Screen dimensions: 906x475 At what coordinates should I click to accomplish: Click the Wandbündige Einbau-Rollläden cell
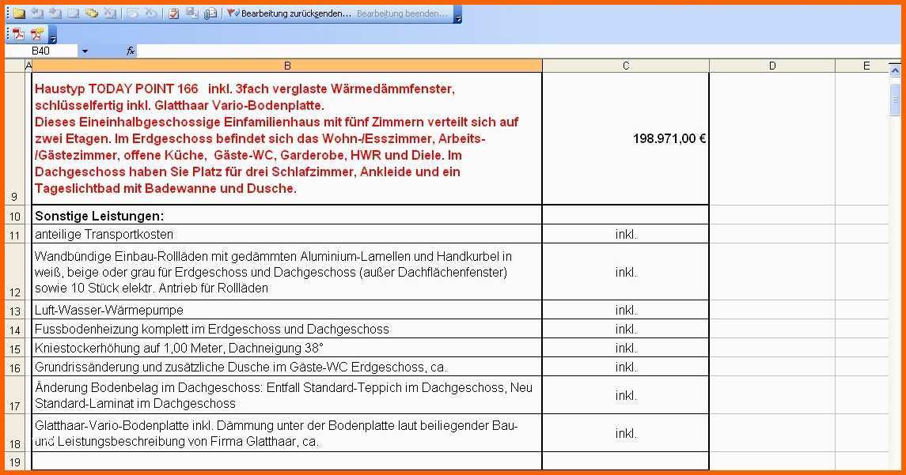pyautogui.click(x=287, y=272)
